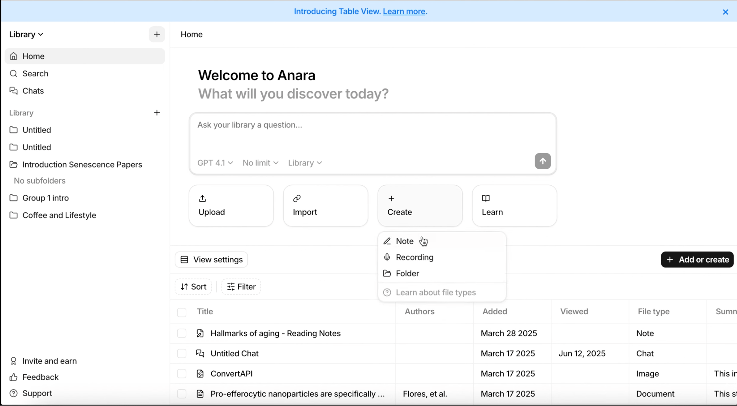Open the Learn panel icon
Viewport: 737px width, 406px height.
pyautogui.click(x=486, y=198)
